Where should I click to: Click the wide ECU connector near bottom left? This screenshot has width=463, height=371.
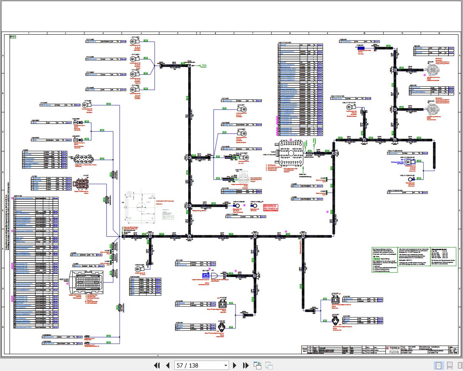click(x=85, y=283)
